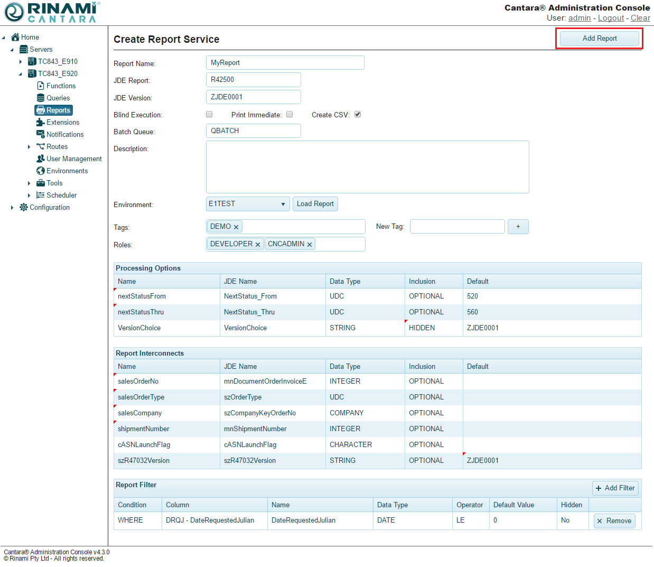The image size is (654, 567).
Task: Click the Functions icon in sidebar
Action: click(x=41, y=86)
